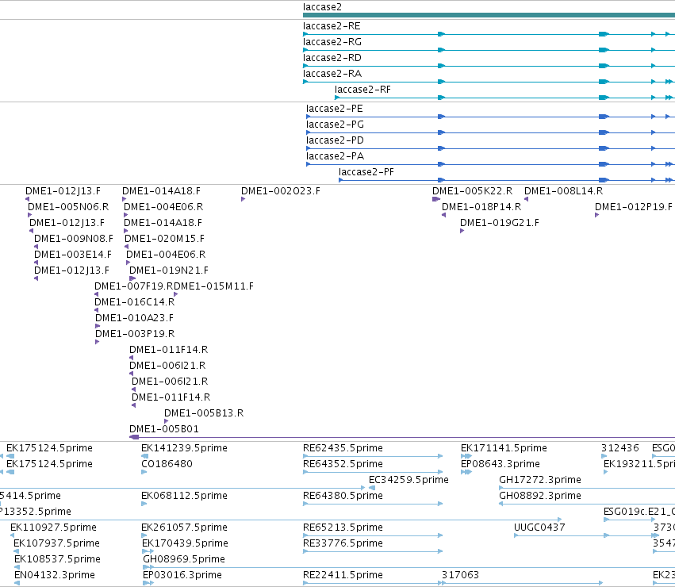Click the GH17272.3prime EST label
The width and height of the screenshot is (675, 587).
[540, 481]
